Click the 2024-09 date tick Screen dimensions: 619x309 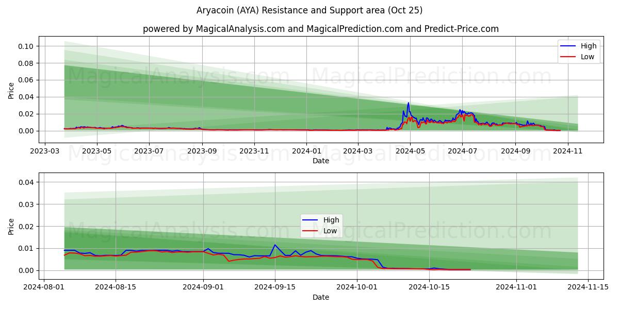515,151
